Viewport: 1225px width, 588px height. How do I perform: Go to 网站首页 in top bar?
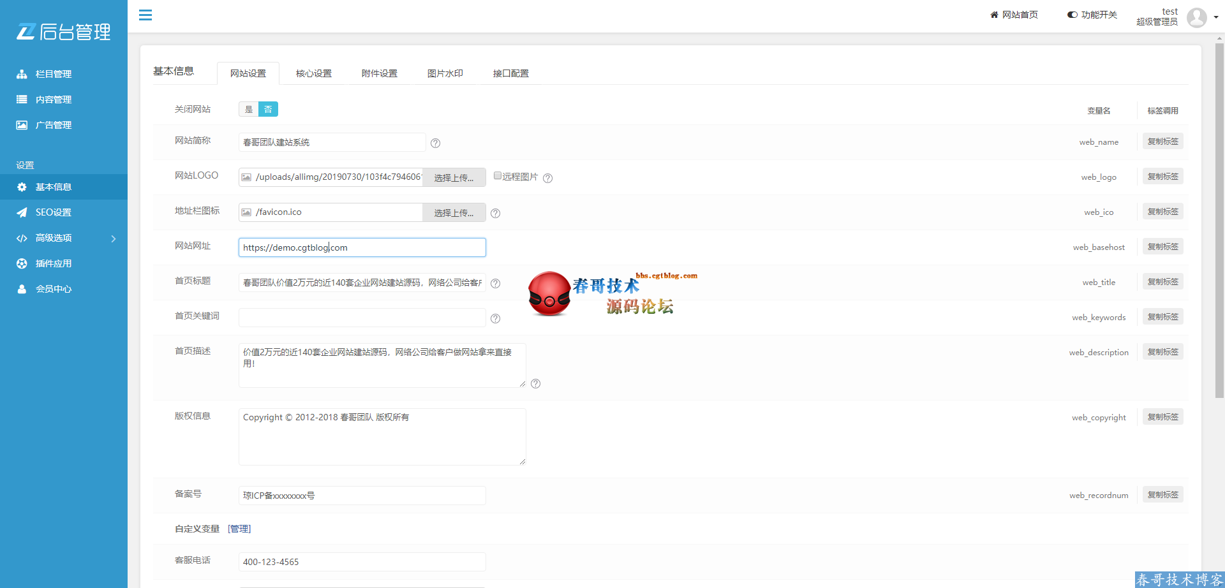click(x=1014, y=15)
